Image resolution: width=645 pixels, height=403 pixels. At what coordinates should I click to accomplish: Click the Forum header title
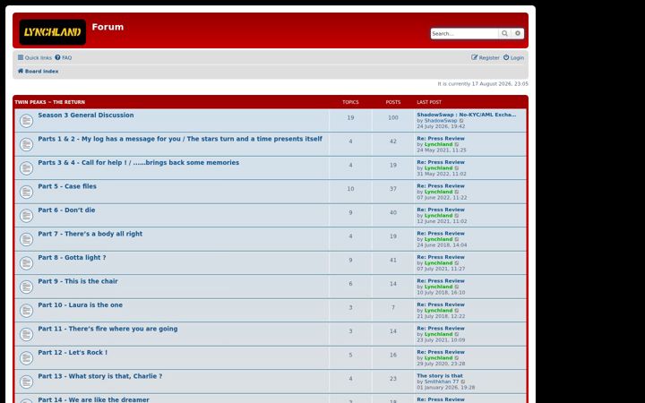107,27
